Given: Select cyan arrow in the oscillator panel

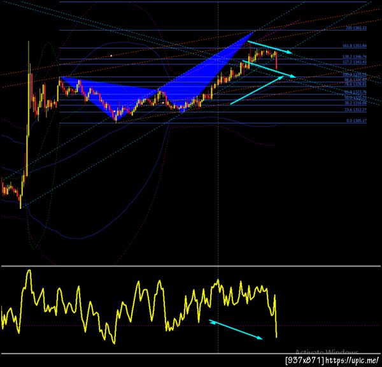Looking at the screenshot, I should pyautogui.click(x=236, y=329).
